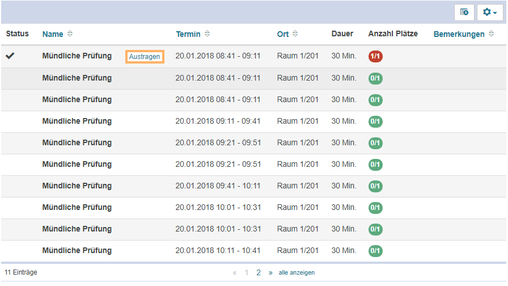Click the sort arrows next to Name
The height and width of the screenshot is (286, 508).
pyautogui.click(x=70, y=34)
